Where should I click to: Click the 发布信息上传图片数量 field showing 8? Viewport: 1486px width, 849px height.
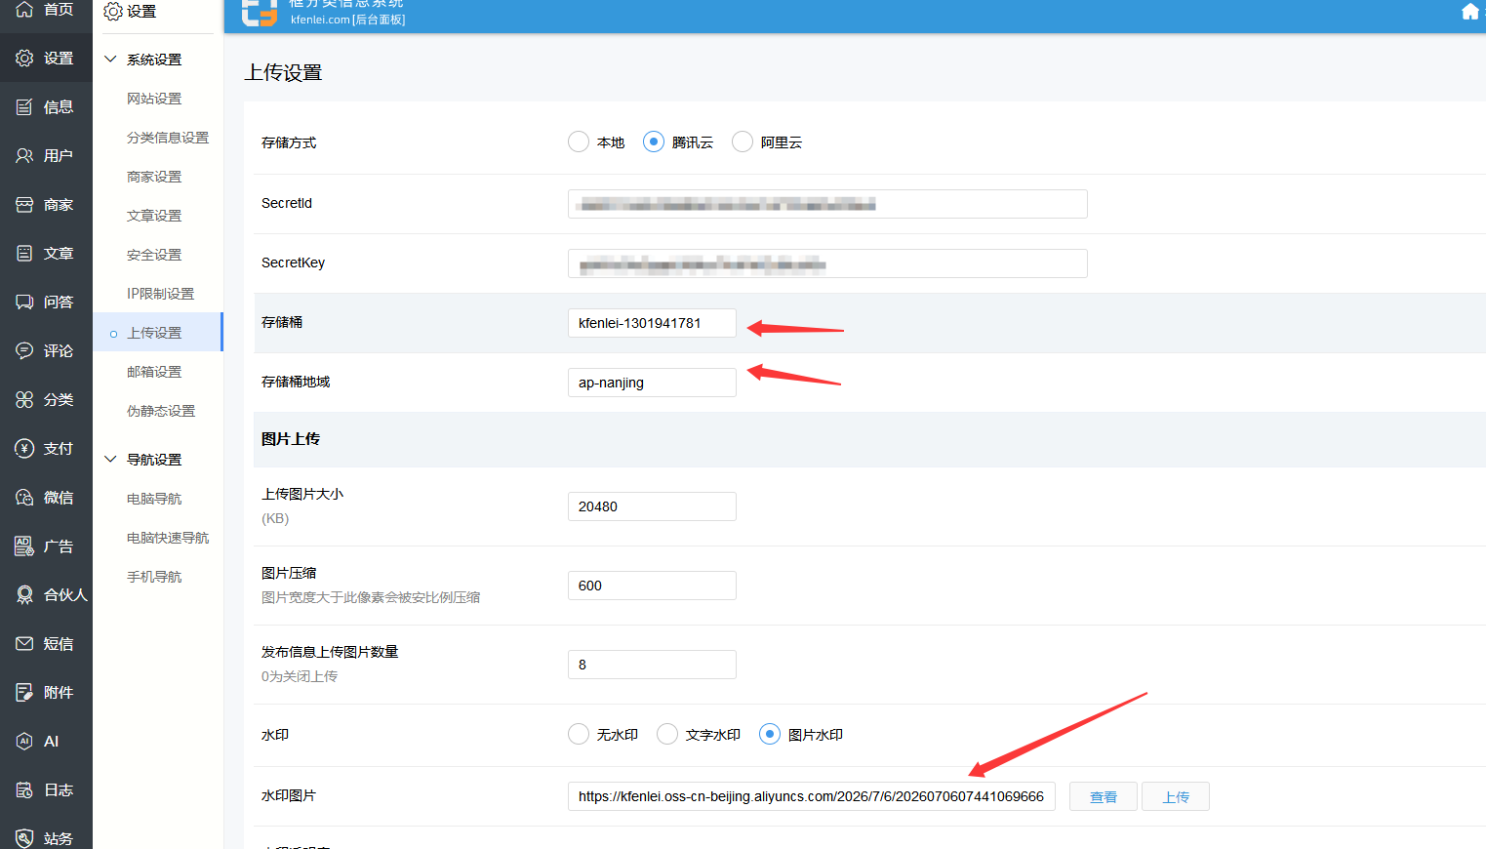[x=652, y=665]
